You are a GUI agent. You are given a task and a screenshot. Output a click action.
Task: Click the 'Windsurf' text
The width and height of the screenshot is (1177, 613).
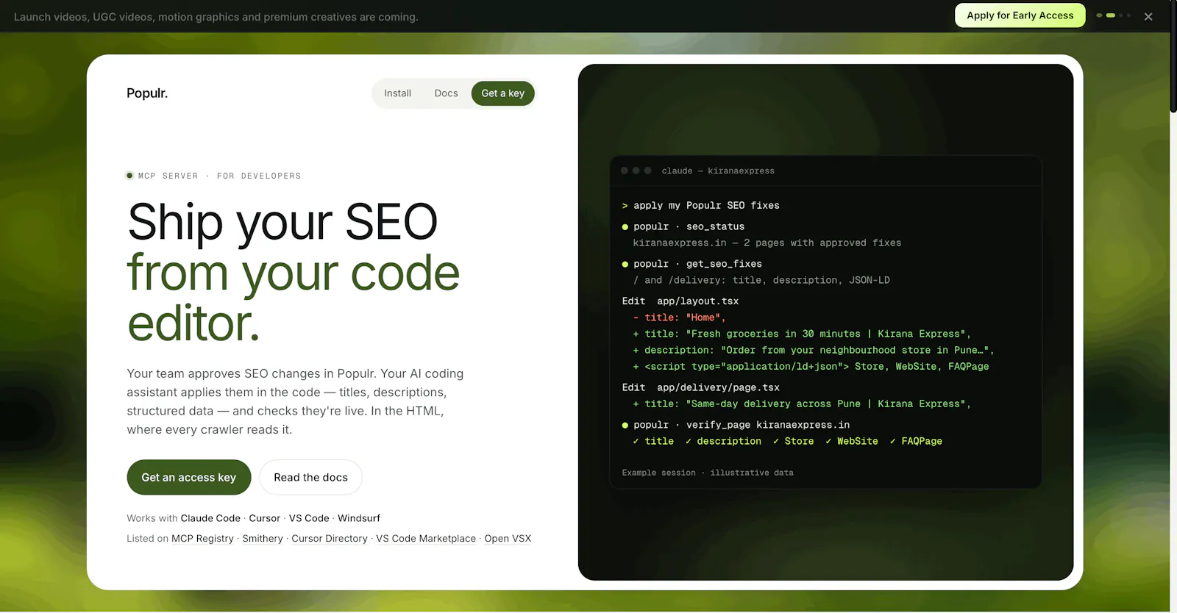point(359,518)
